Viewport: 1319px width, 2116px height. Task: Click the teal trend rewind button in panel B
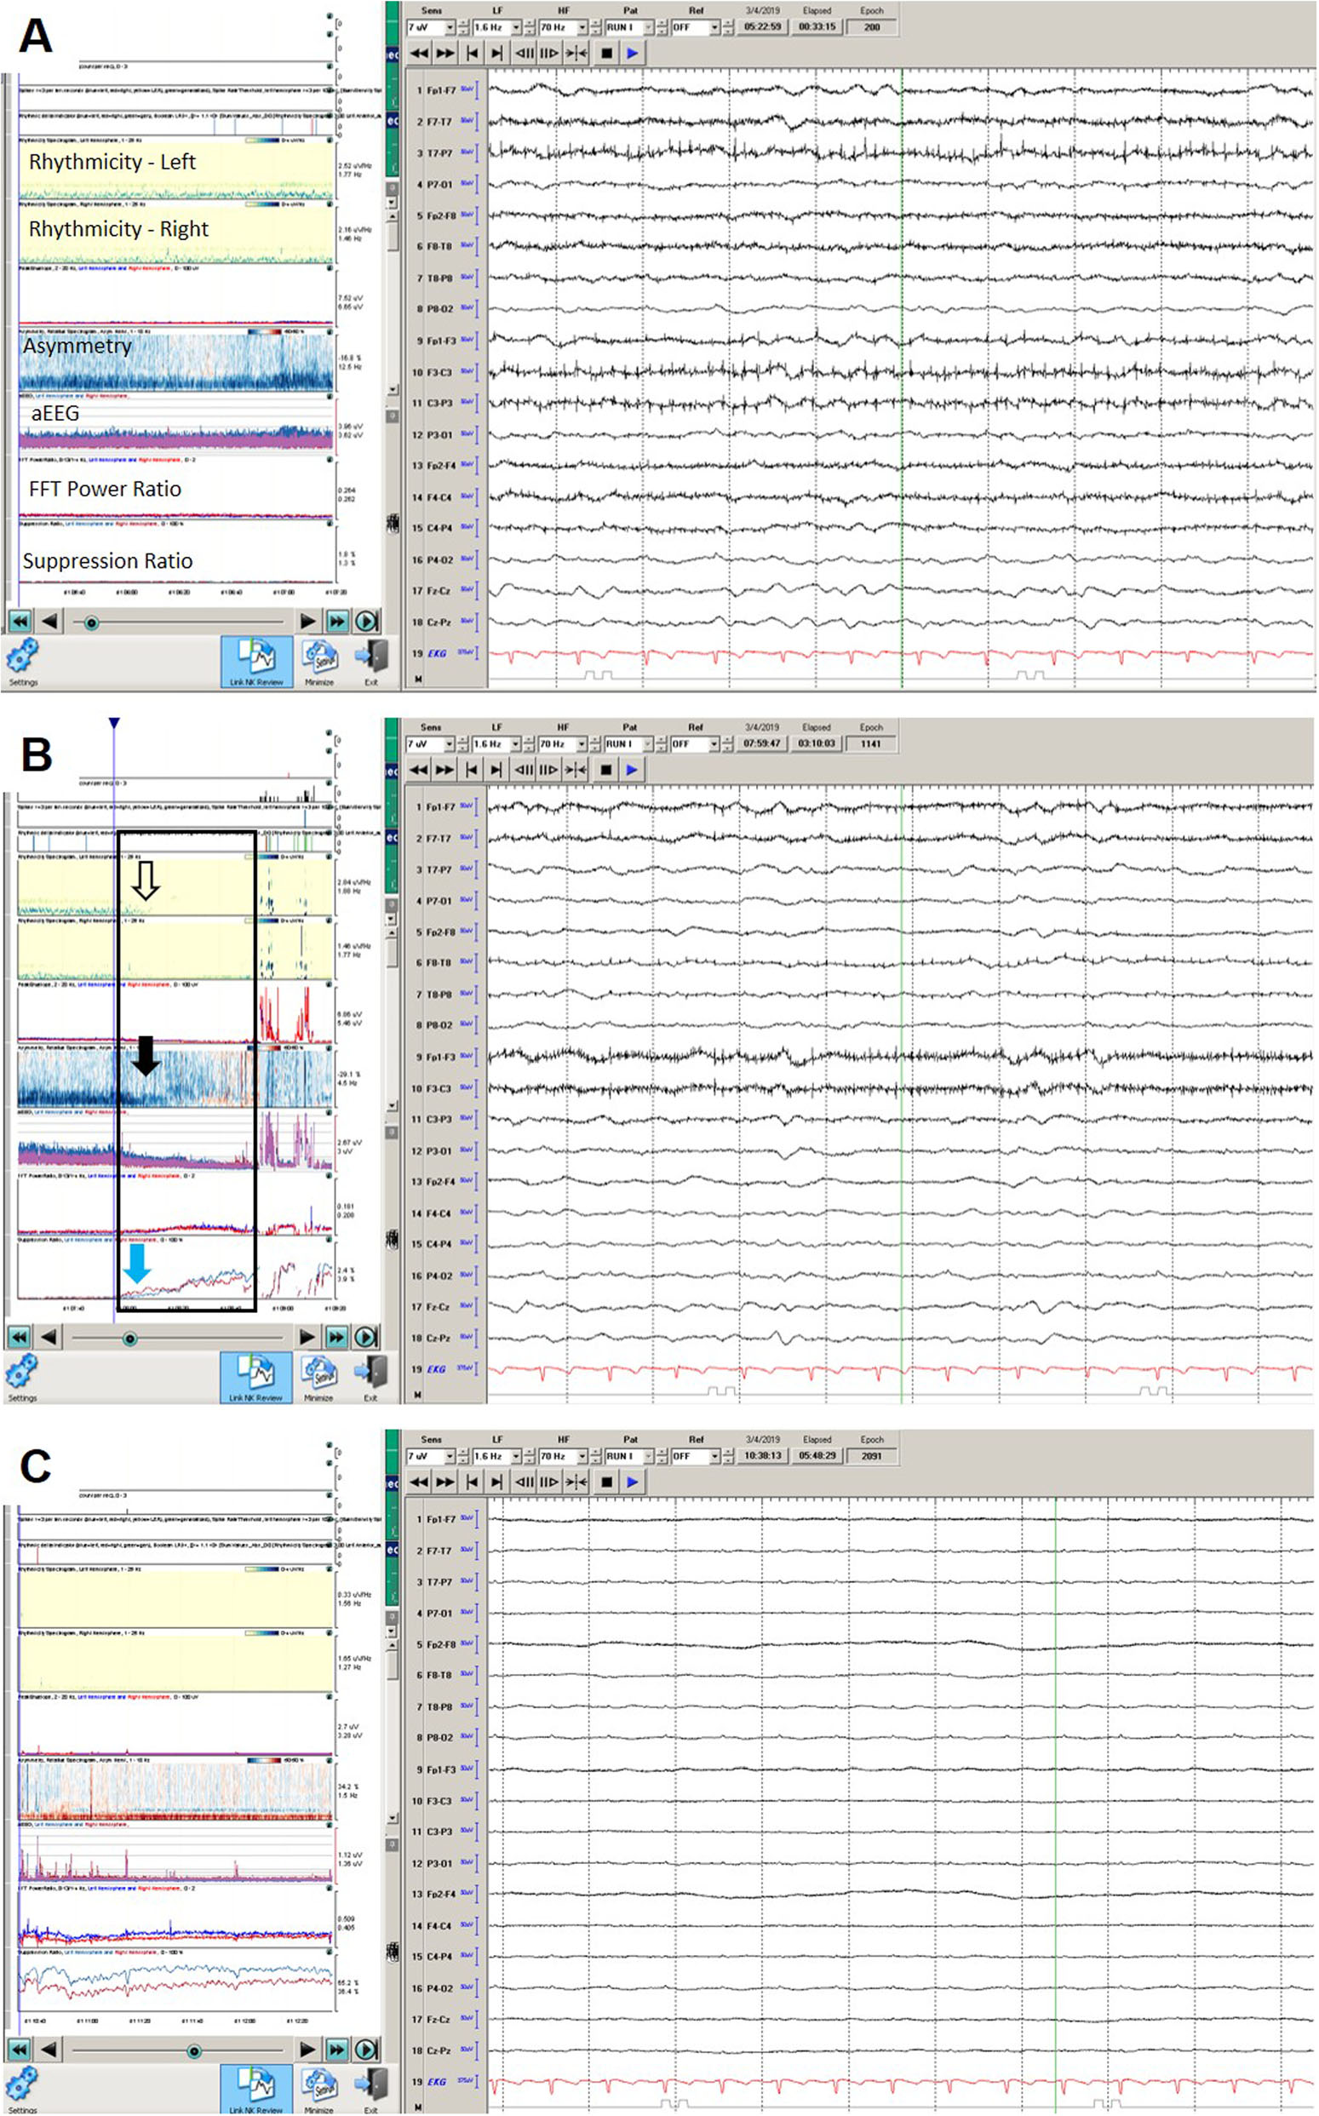pos(20,1337)
